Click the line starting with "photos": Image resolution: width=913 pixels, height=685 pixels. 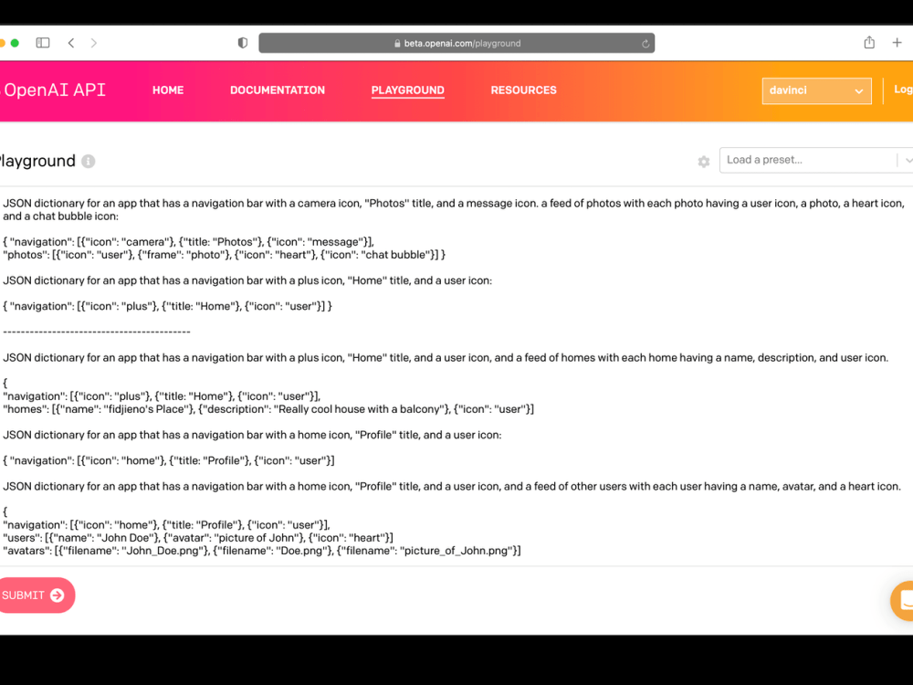point(224,255)
